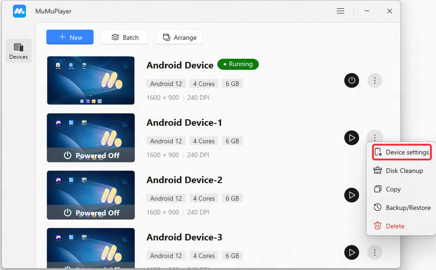Click 6 GB tag under Android Device-3

233,256
